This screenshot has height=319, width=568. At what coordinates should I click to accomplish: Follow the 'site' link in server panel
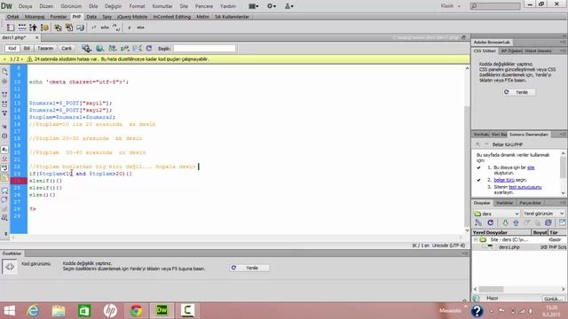coord(531,167)
